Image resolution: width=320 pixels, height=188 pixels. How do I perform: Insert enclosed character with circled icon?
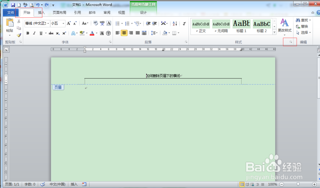[x=108, y=33]
